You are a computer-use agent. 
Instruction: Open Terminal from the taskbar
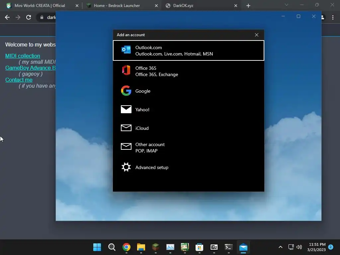click(x=228, y=247)
